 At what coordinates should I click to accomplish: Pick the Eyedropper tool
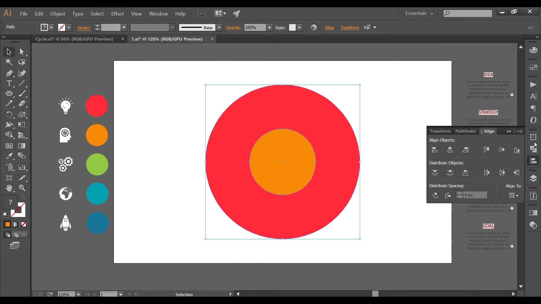9,156
